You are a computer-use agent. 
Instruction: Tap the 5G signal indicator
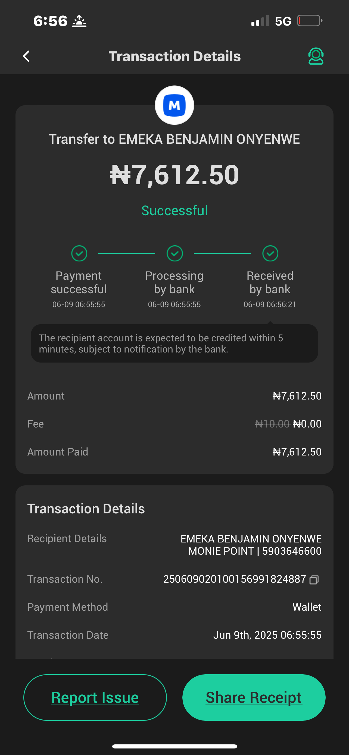click(x=283, y=21)
